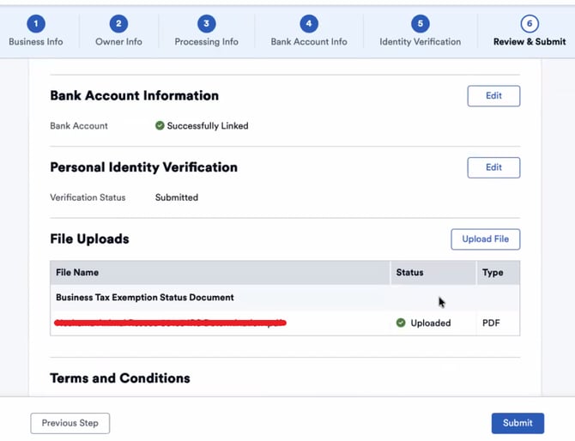The height and width of the screenshot is (441, 575).
Task: Click the step 5 circle icon
Action: tap(421, 24)
